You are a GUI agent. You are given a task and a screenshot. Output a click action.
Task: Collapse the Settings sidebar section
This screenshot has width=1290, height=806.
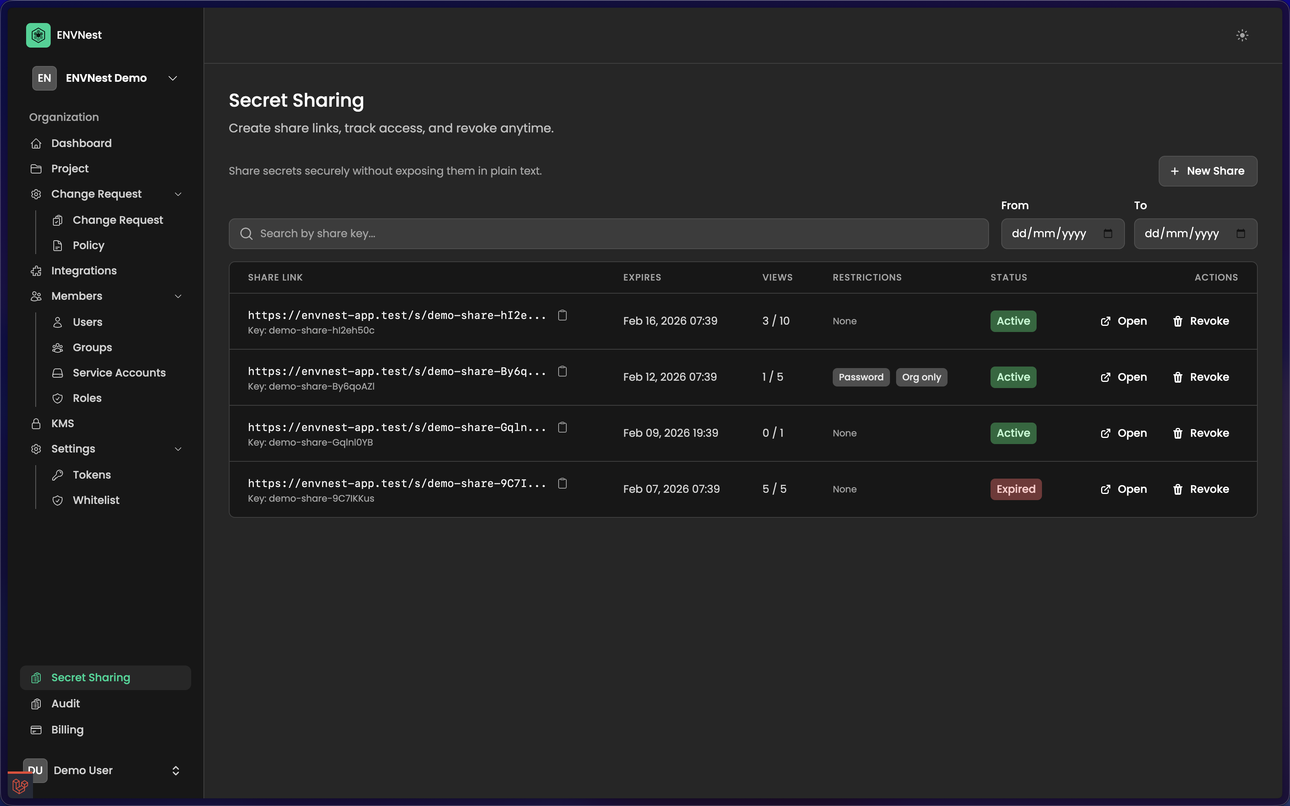point(178,449)
